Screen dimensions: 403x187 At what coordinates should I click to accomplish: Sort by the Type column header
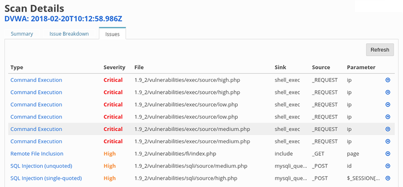coord(17,67)
